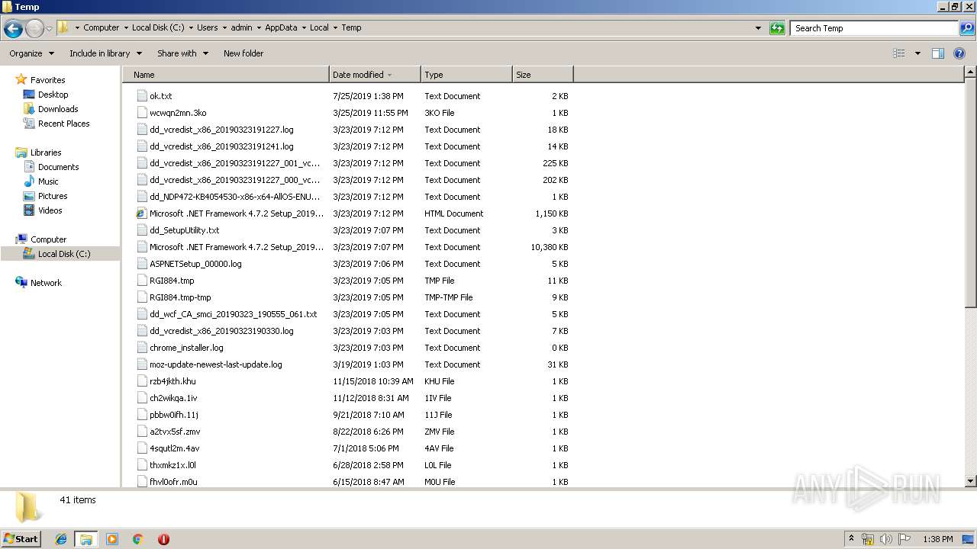Select RGI884.tmp file
This screenshot has width=977, height=549.
click(172, 281)
